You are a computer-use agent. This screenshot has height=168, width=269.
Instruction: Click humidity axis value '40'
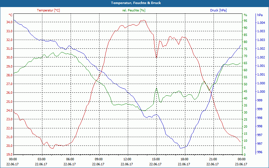click(245, 98)
